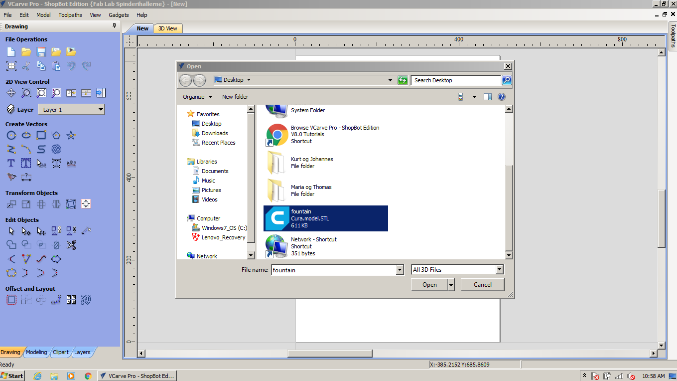This screenshot has height=381, width=677.
Task: Select the Draw Star tool
Action: click(x=71, y=135)
